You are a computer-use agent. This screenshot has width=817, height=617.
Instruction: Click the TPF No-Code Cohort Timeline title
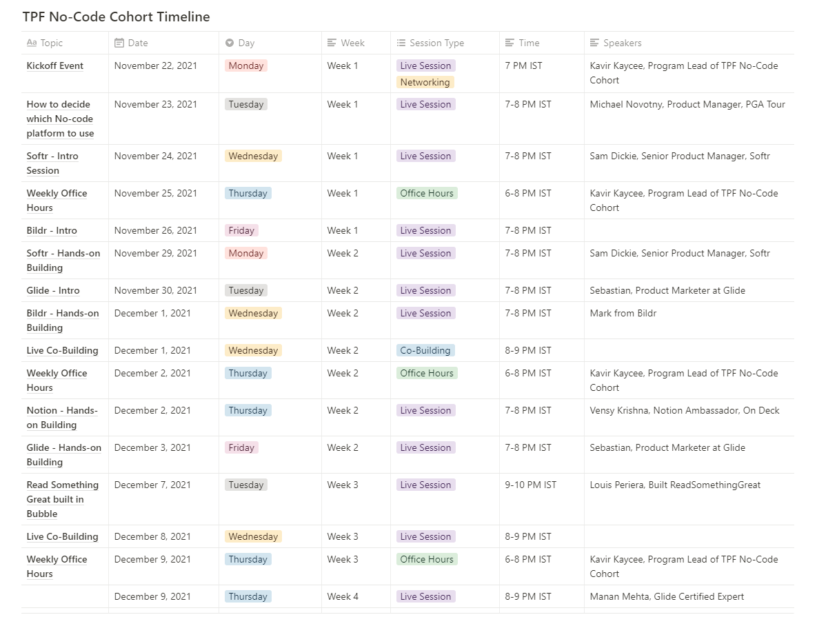pos(117,17)
